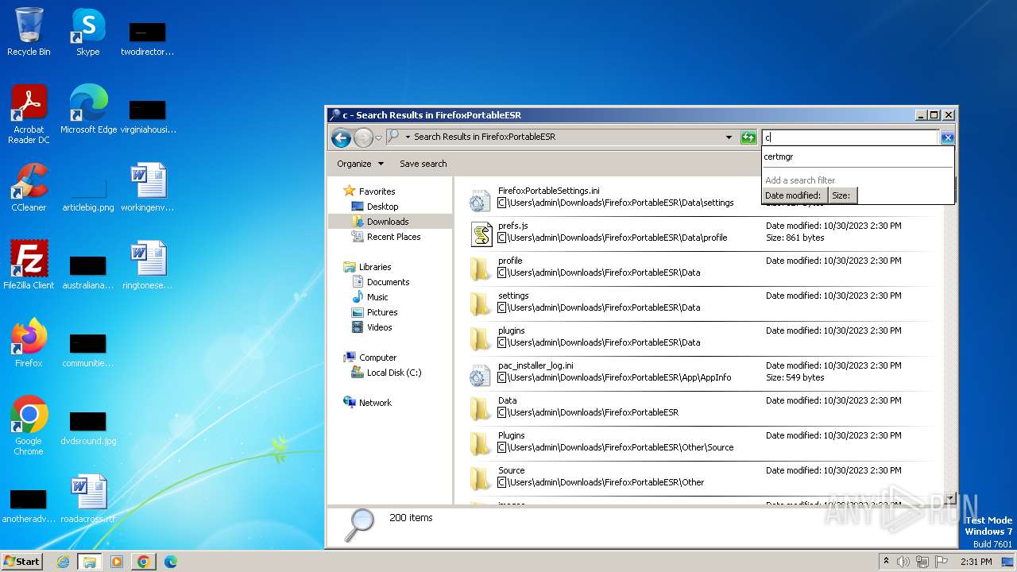This screenshot has height=572, width=1017.
Task: Select the FileZilla Client desktop shortcut
Action: (x=29, y=265)
